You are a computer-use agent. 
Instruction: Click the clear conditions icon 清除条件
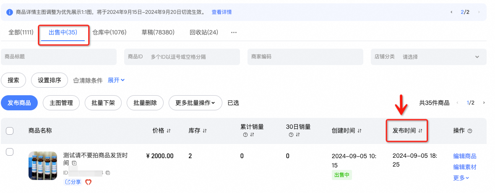point(76,81)
